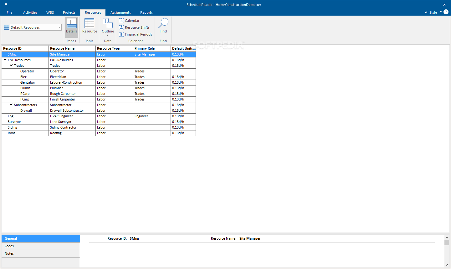The image size is (451, 269).
Task: Select the Eng resource row
Action: 99,116
